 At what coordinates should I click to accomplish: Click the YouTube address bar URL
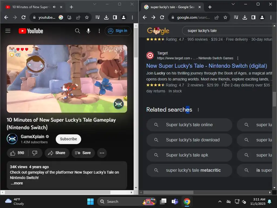click(x=47, y=17)
